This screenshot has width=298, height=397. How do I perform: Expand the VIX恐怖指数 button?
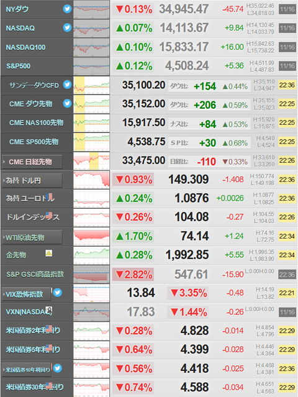(27, 294)
